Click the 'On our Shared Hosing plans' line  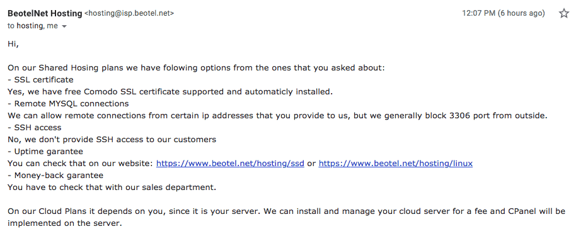[196, 67]
